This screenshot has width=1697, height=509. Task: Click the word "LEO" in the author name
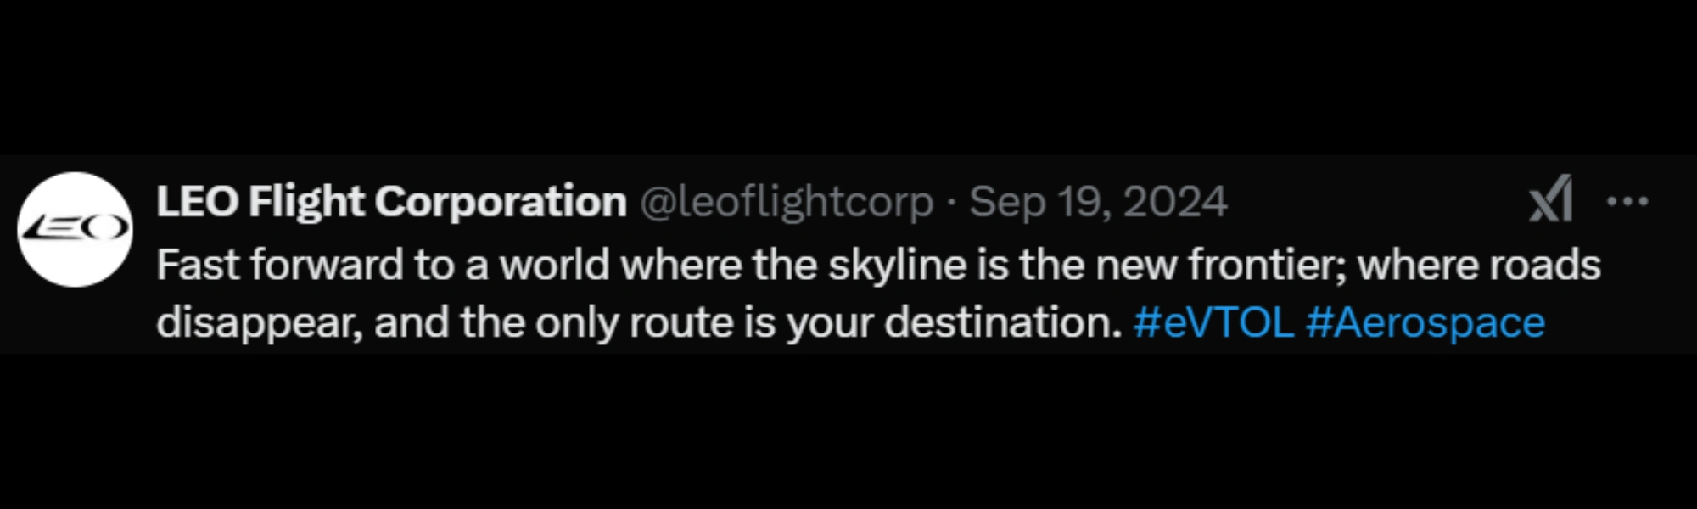click(x=197, y=202)
